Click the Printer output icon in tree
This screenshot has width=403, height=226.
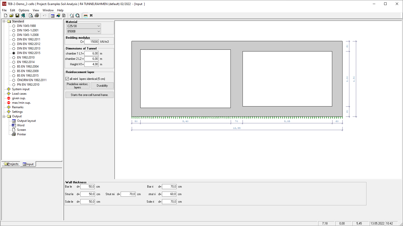(14, 134)
